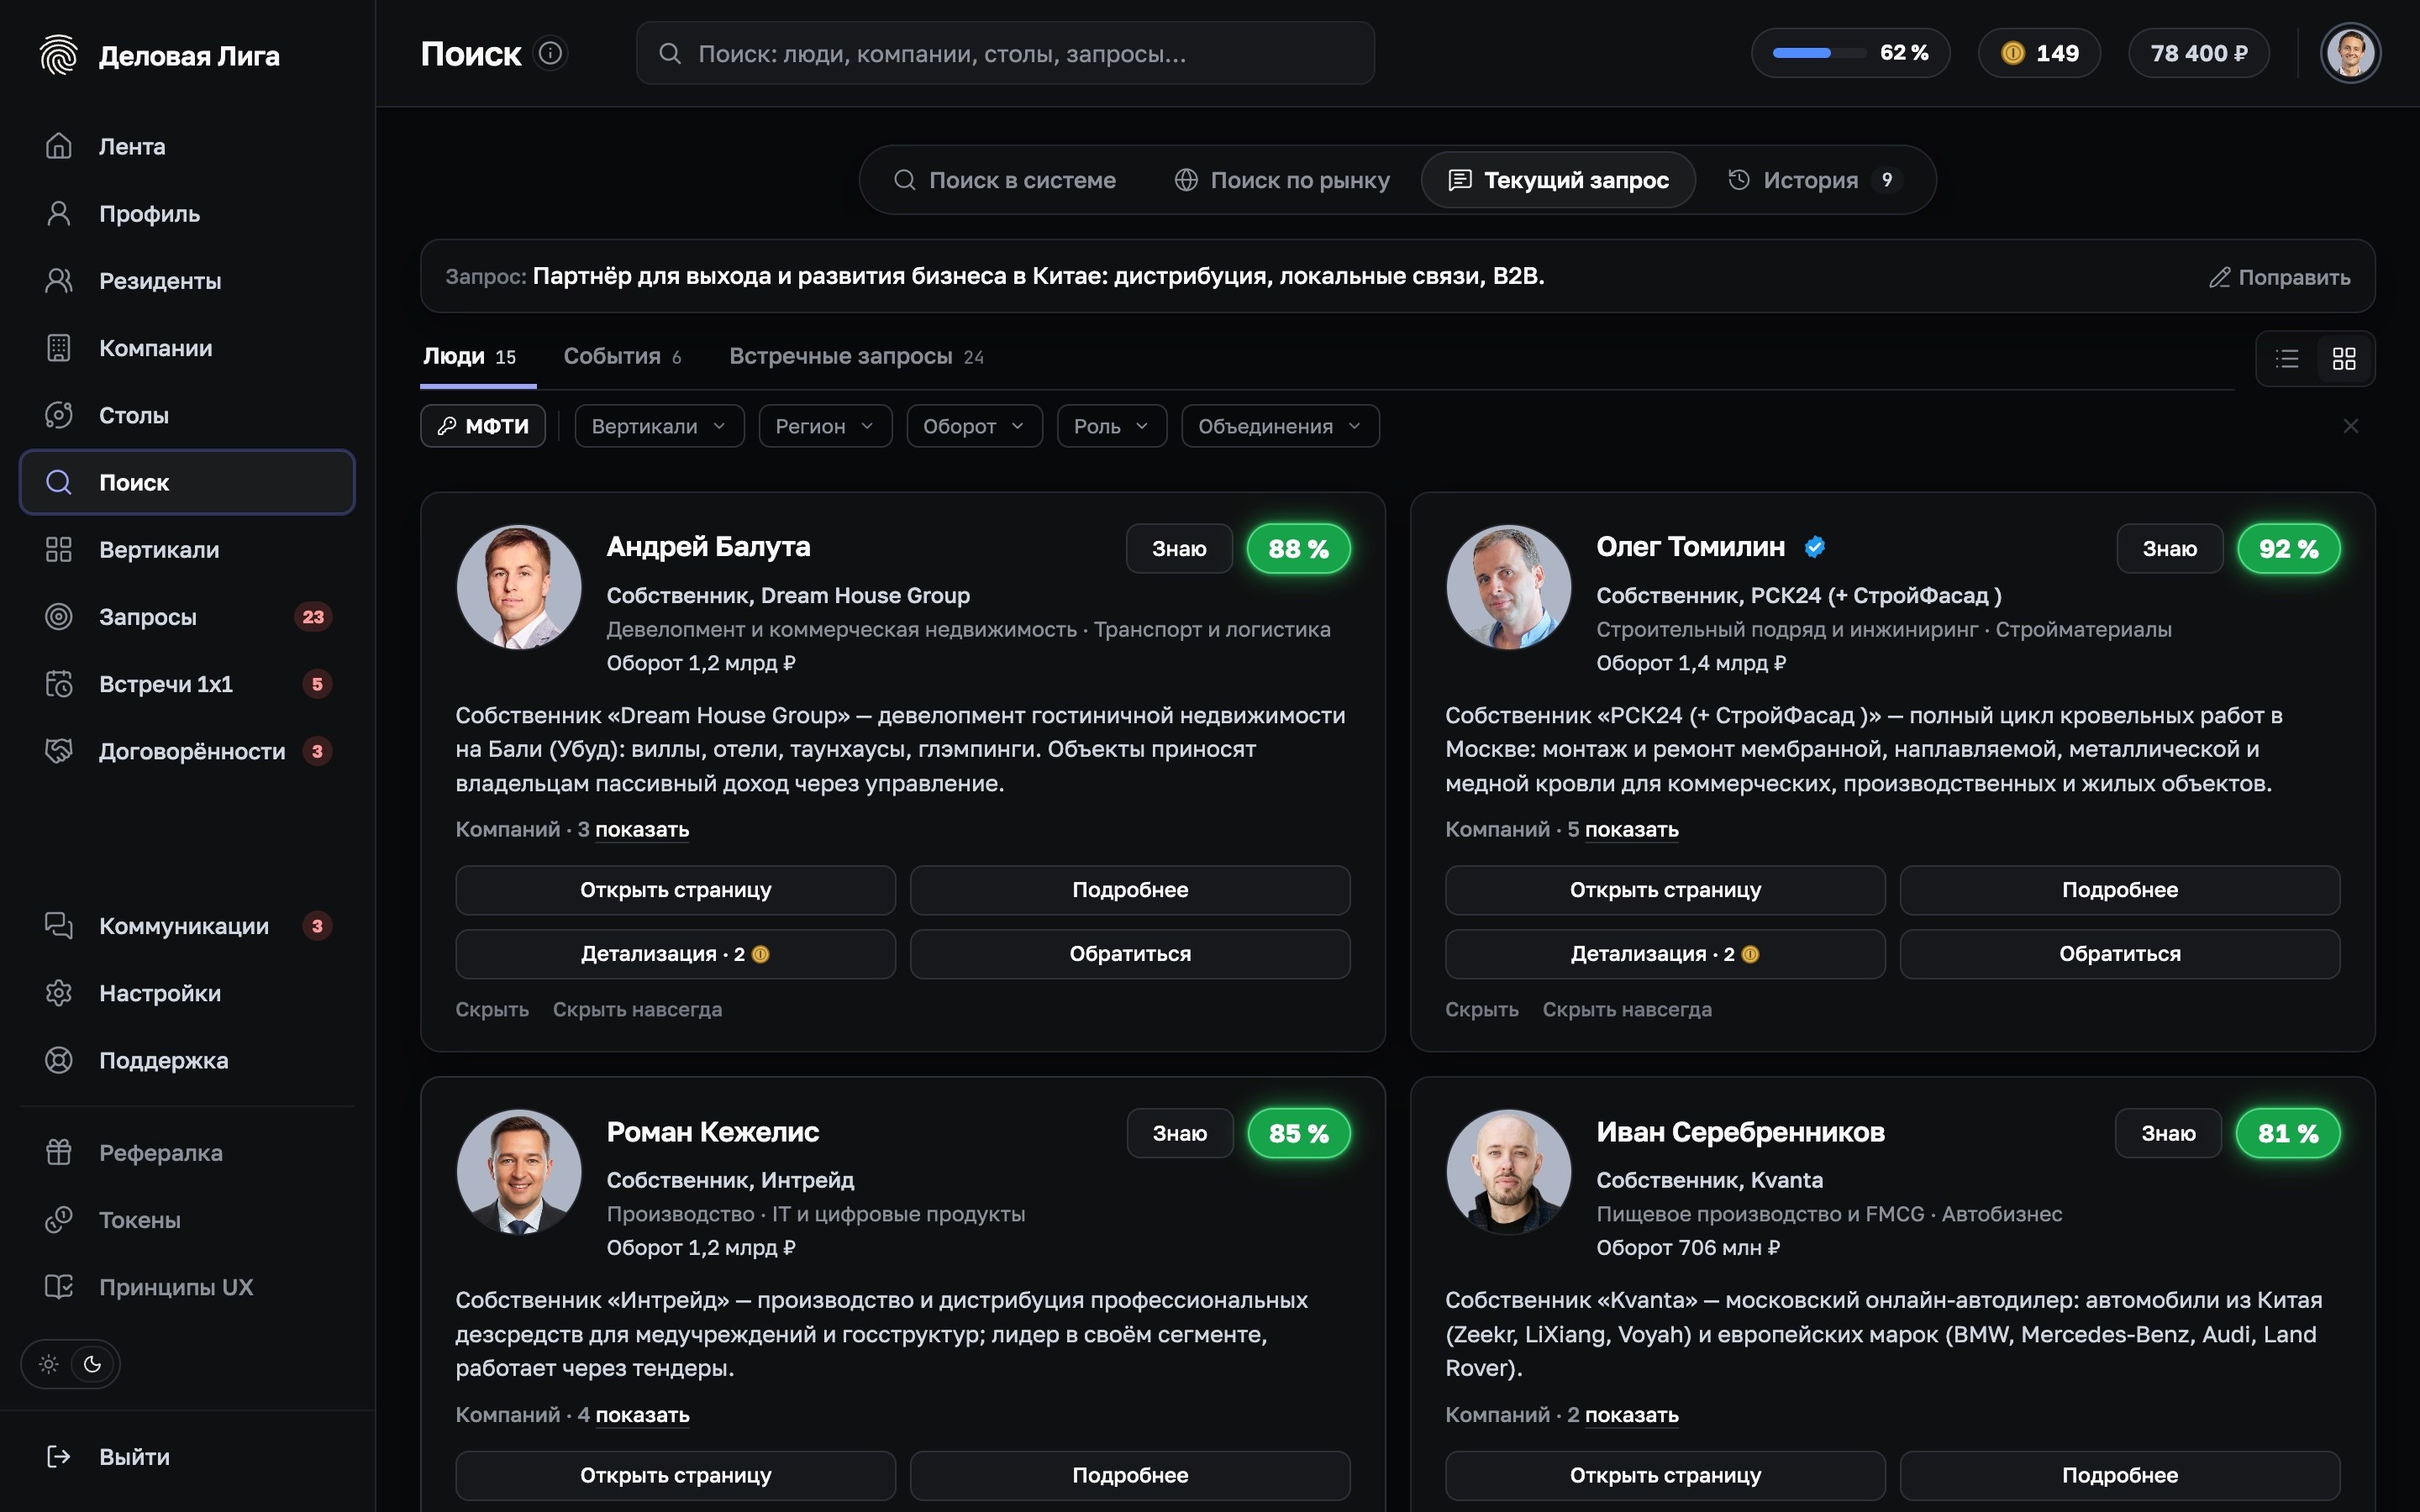This screenshot has width=2420, height=1512.
Task: Open Настройки in the sidebar
Action: (x=187, y=993)
